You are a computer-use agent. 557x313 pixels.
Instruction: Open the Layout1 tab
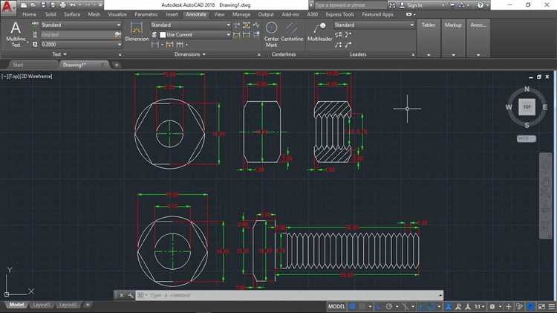click(x=41, y=305)
